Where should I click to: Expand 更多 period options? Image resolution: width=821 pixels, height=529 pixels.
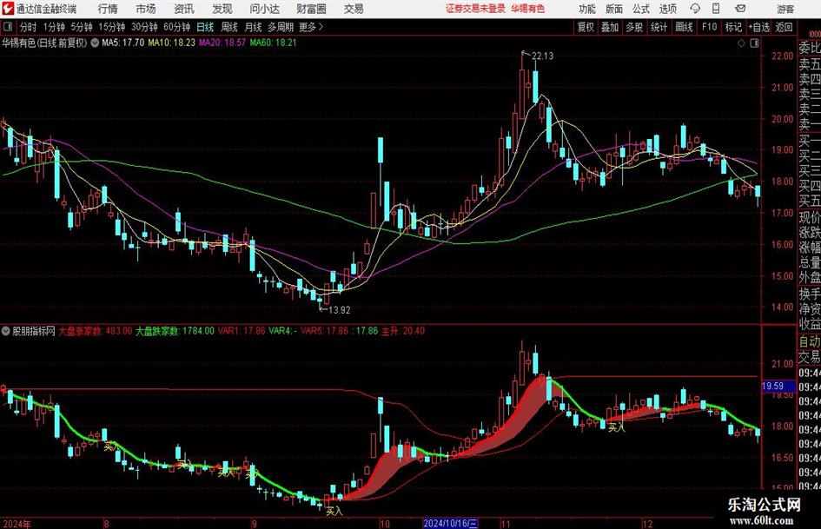click(312, 27)
